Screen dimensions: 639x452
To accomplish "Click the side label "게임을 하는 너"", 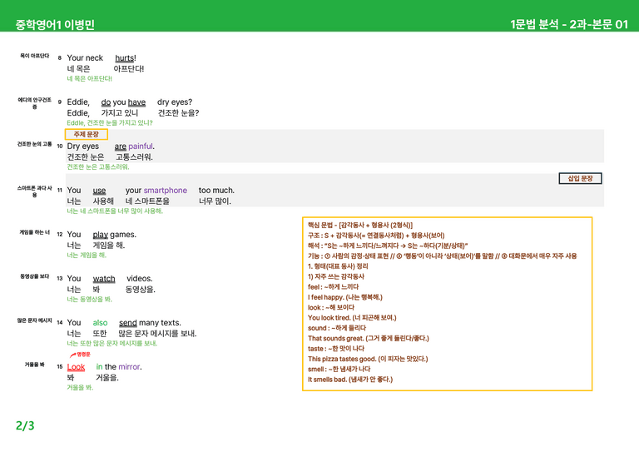I will [x=35, y=232].
